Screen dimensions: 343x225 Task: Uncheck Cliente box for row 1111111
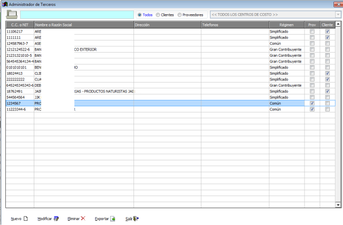click(x=327, y=37)
